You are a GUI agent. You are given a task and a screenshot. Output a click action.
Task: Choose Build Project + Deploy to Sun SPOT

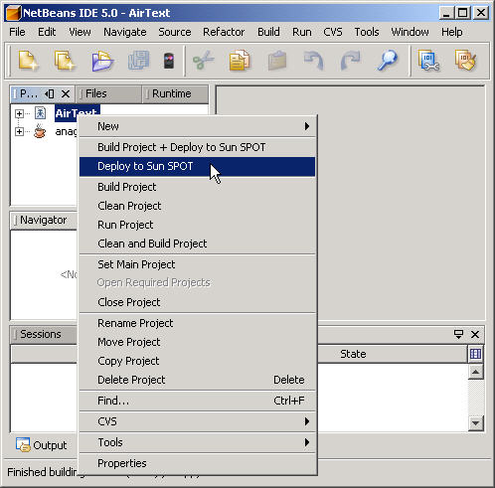click(198, 147)
